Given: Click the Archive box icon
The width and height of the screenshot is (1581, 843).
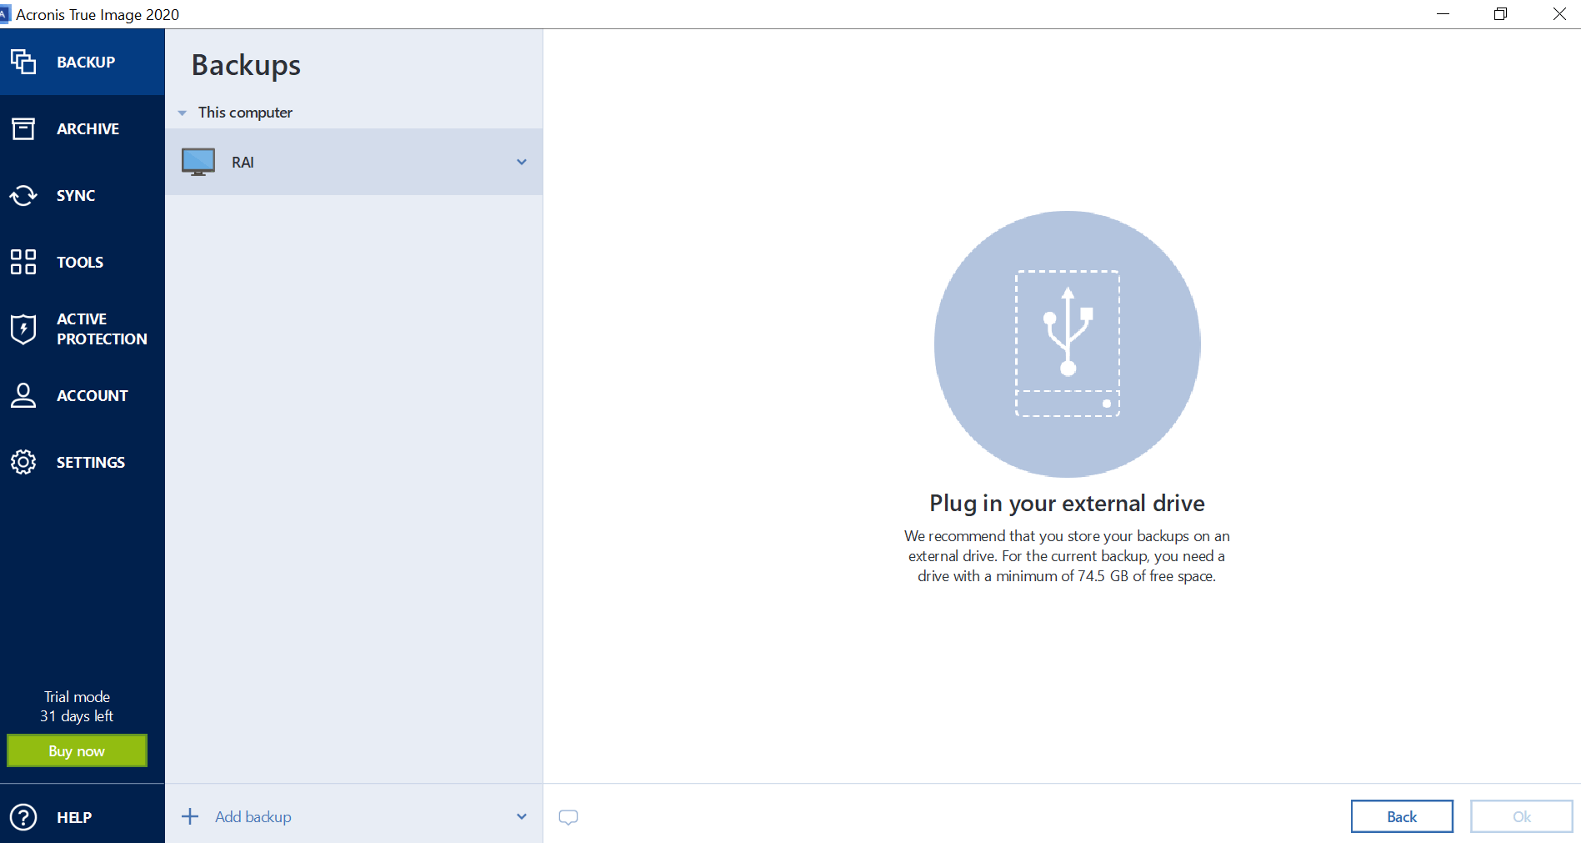Looking at the screenshot, I should click(23, 128).
